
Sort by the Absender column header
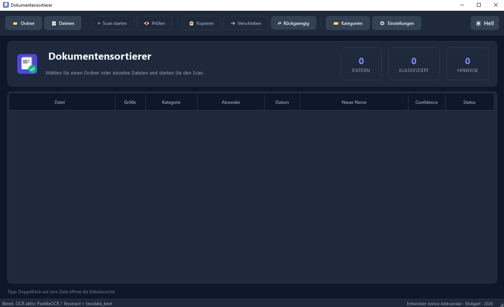(231, 102)
